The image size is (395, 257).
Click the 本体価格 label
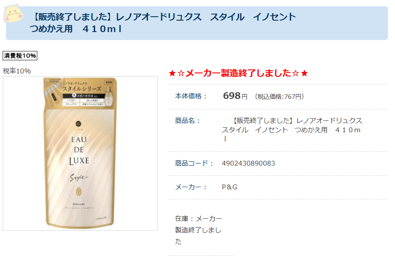(x=191, y=96)
